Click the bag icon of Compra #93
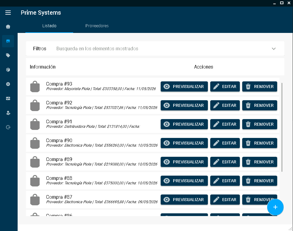This screenshot has width=293, height=231. (x=35, y=86)
